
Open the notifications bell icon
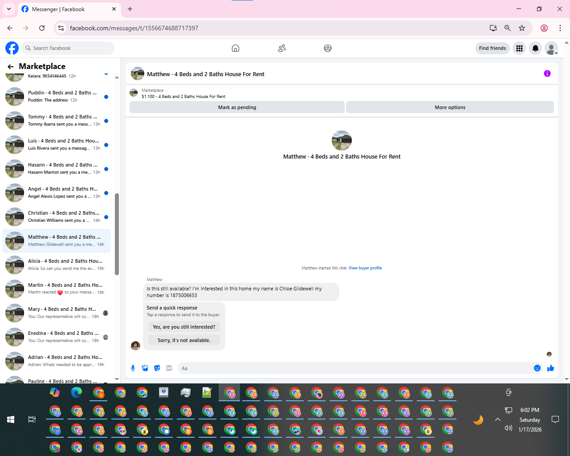[535, 48]
